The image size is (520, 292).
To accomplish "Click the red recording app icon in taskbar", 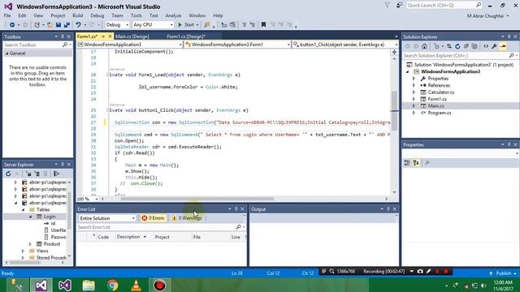I will [159, 285].
